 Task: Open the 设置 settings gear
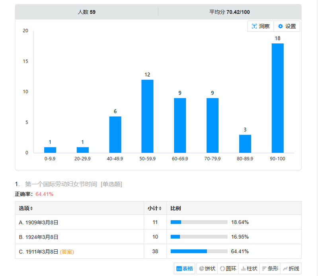click(287, 26)
